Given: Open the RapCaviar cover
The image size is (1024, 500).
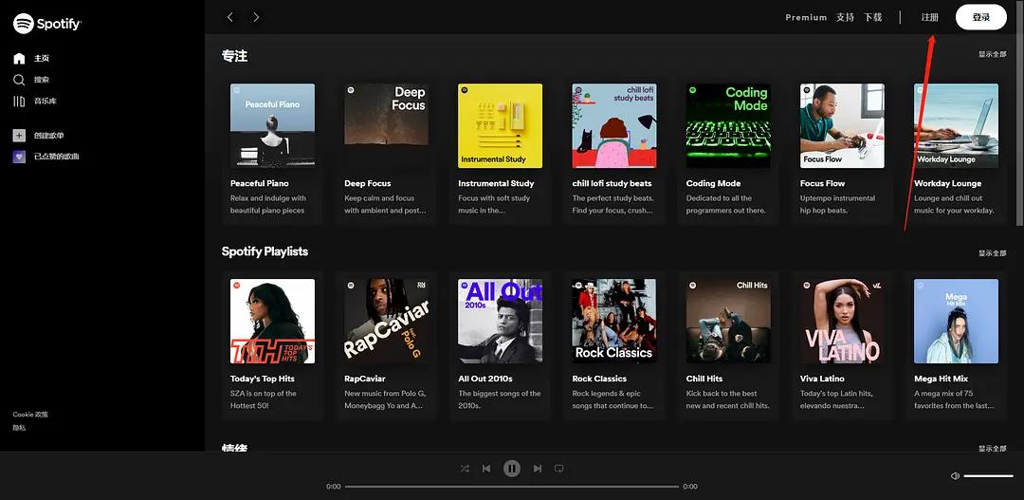Looking at the screenshot, I should tap(387, 321).
